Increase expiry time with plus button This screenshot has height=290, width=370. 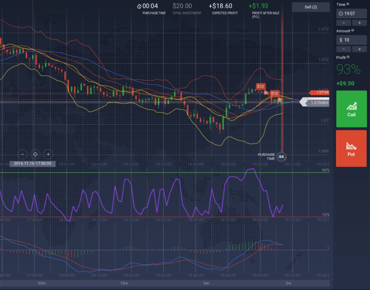[x=360, y=23]
